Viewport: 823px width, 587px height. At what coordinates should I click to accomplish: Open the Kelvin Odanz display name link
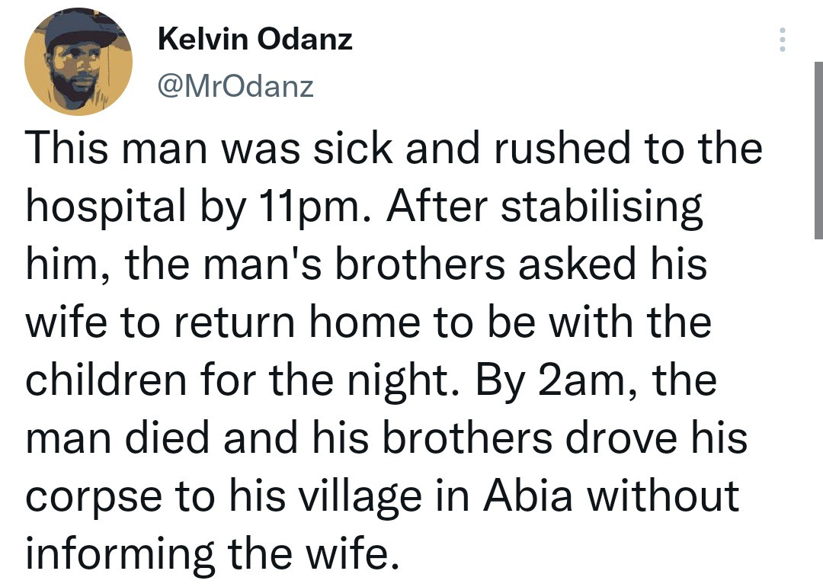click(255, 40)
